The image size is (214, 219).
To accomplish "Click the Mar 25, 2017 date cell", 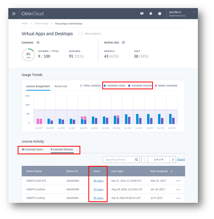I will [158, 181].
